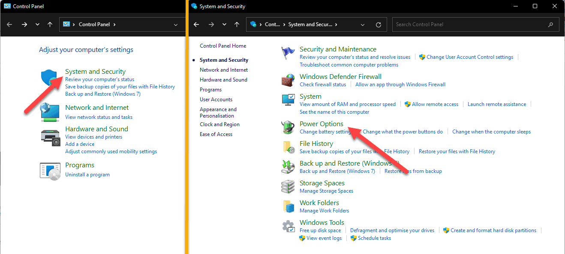
Task: Click the Work Folders icon
Action: click(288, 206)
